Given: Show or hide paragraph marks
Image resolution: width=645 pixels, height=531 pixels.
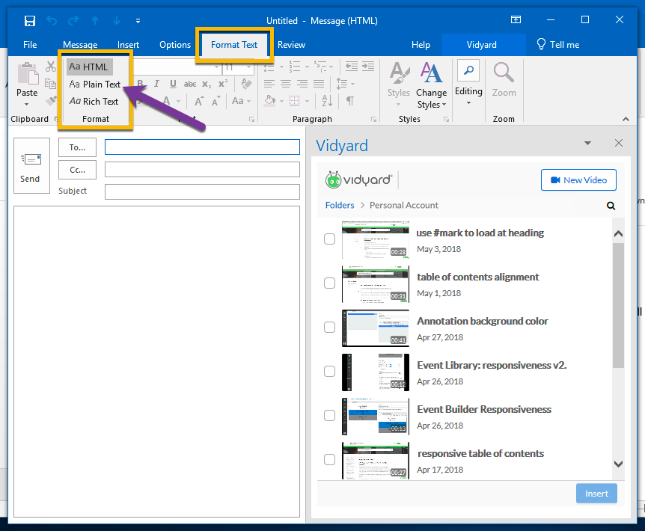Looking at the screenshot, I should tap(350, 101).
